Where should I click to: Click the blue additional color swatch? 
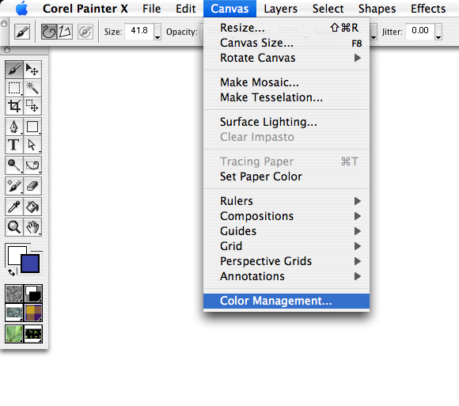pyautogui.click(x=30, y=264)
